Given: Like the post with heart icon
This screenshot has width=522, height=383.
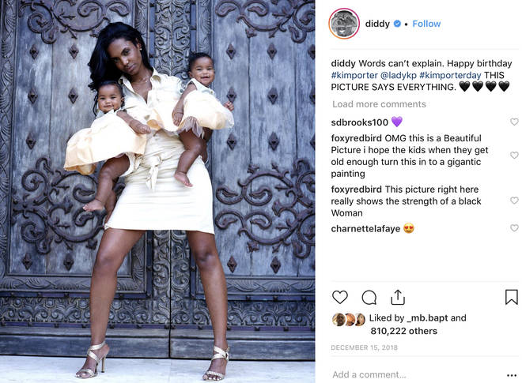Looking at the screenshot, I should click(340, 297).
